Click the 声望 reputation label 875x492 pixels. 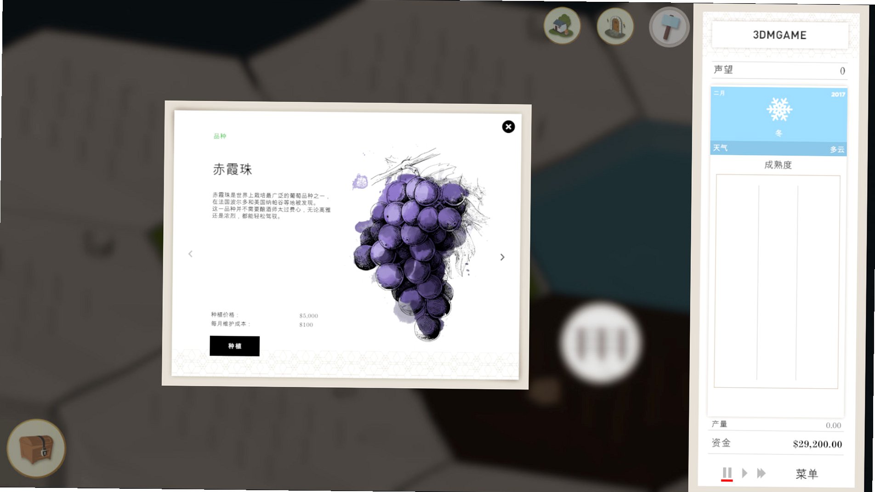(723, 70)
